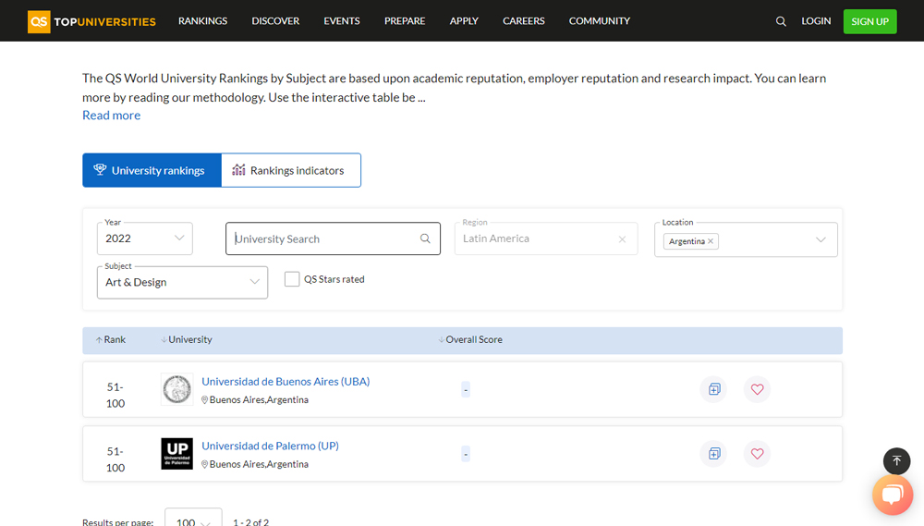Click the search icon in University Search
The width and height of the screenshot is (924, 526).
coord(425,239)
